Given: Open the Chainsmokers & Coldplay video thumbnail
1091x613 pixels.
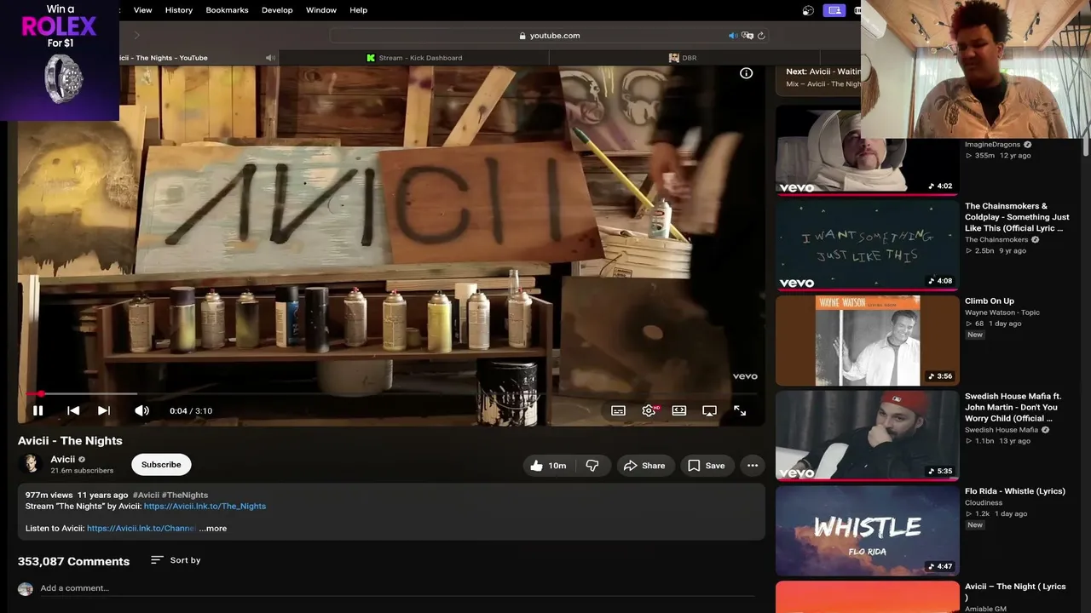Looking at the screenshot, I should [x=868, y=244].
